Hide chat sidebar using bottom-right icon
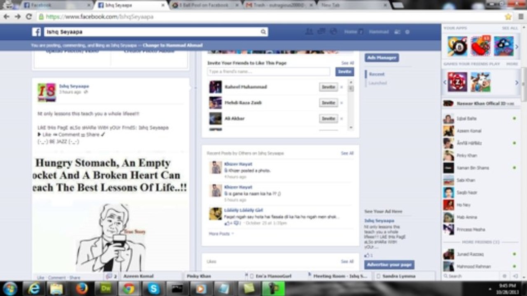Image resolution: width=527 pixels, height=296 pixels. tap(515, 276)
